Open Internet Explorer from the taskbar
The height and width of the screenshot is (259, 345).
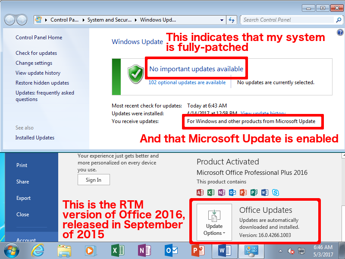click(x=38, y=251)
